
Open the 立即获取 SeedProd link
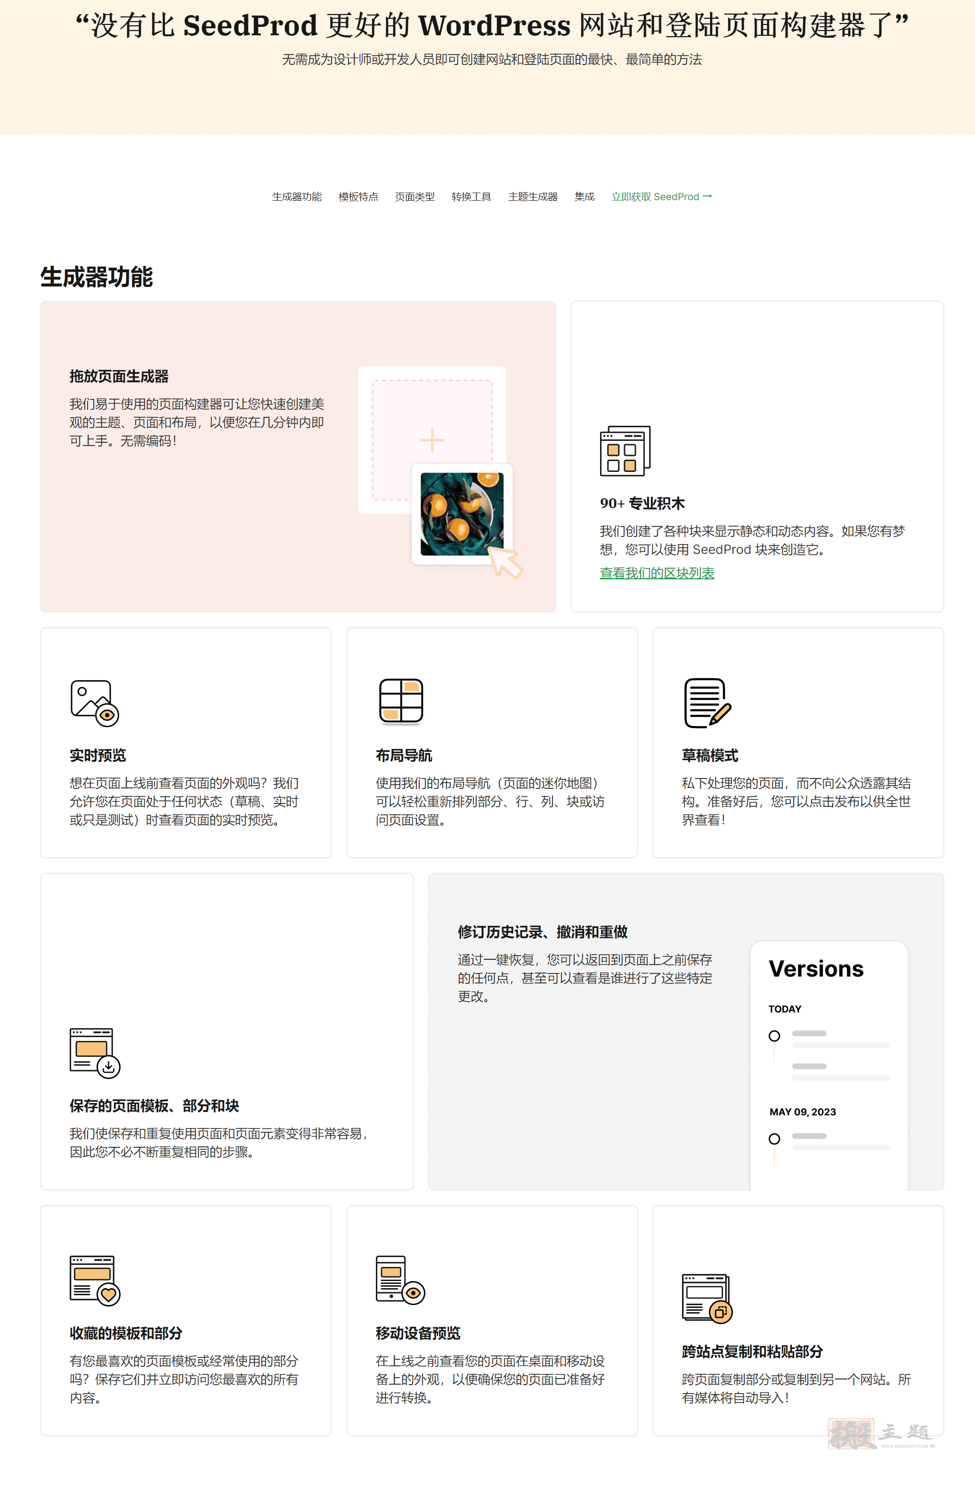(662, 196)
